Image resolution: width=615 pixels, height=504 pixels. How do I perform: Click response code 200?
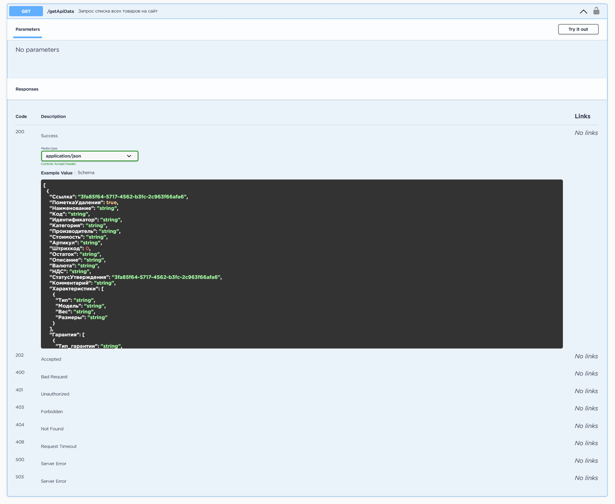coord(20,131)
